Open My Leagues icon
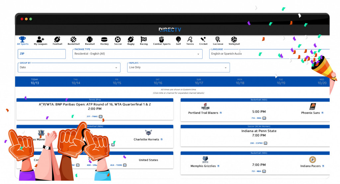 [x=40, y=39]
